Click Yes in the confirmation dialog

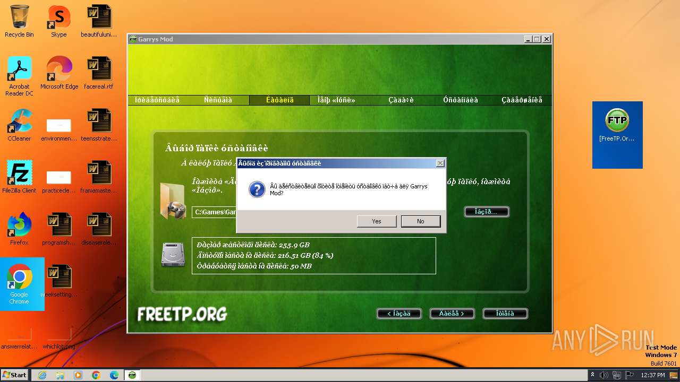click(x=377, y=221)
